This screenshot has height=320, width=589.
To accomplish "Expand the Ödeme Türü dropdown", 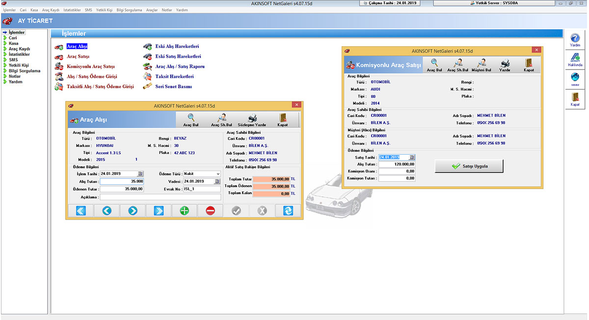I will pos(217,174).
